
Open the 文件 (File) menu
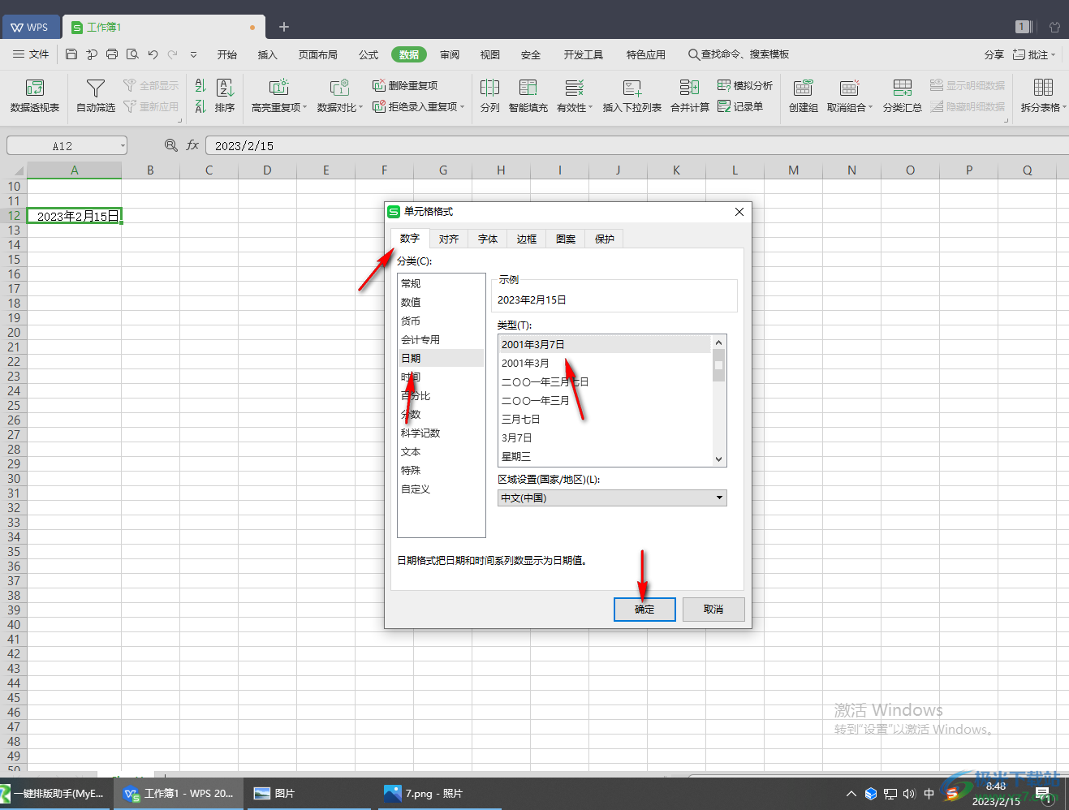(31, 54)
